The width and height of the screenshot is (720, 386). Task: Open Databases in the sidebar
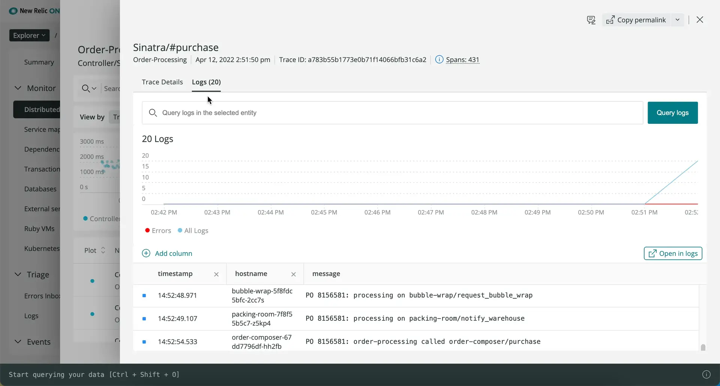tap(40, 189)
